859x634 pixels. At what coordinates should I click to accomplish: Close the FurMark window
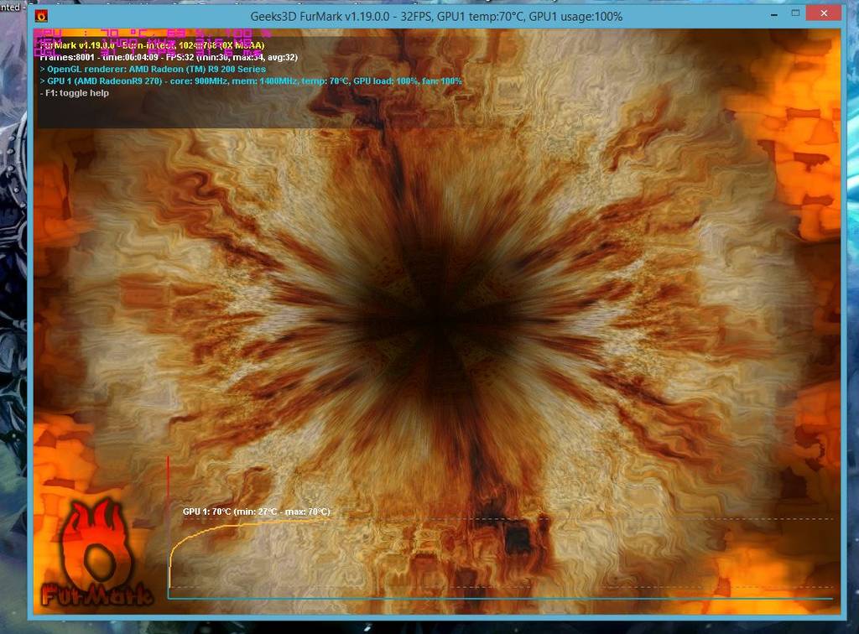point(824,13)
